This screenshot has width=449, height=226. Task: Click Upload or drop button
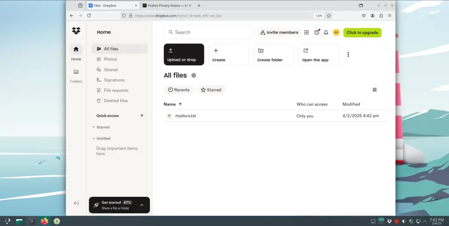coord(184,54)
